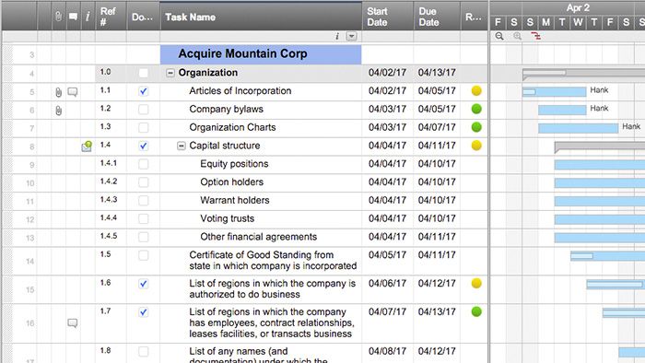
Task: Select Articles of Incorporation Gantt bar
Action: 554,92
